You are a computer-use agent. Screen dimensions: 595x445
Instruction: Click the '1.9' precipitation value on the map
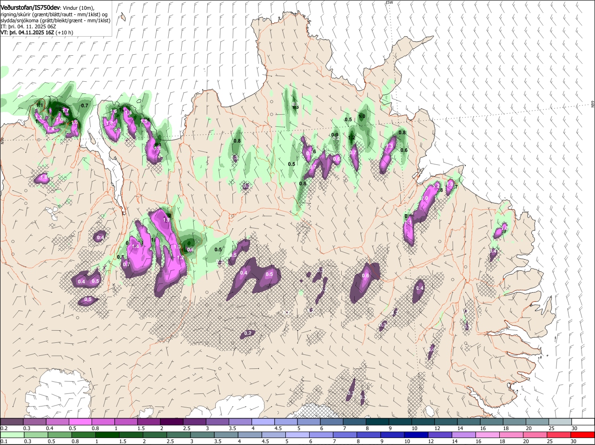pyautogui.click(x=167, y=219)
